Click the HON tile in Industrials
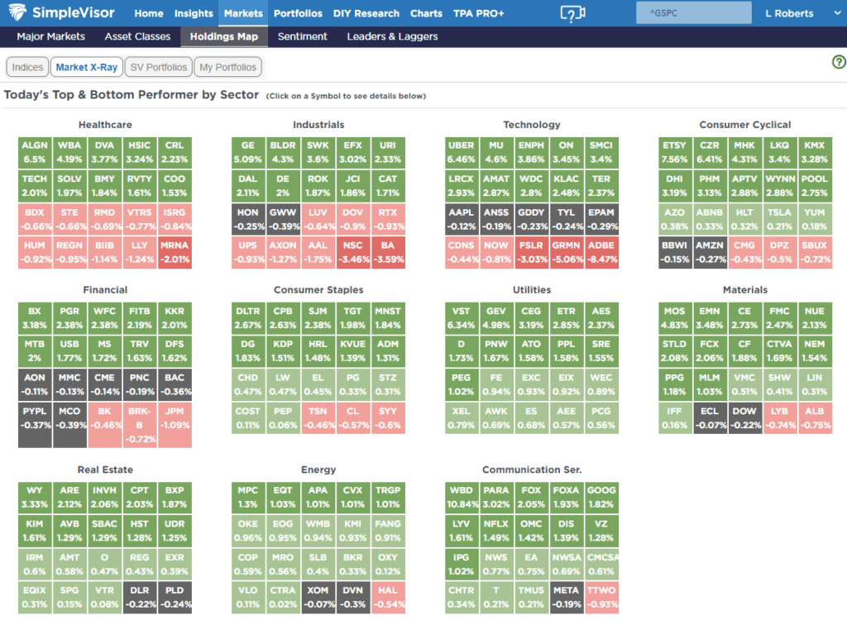The image size is (847, 620). pyautogui.click(x=248, y=219)
